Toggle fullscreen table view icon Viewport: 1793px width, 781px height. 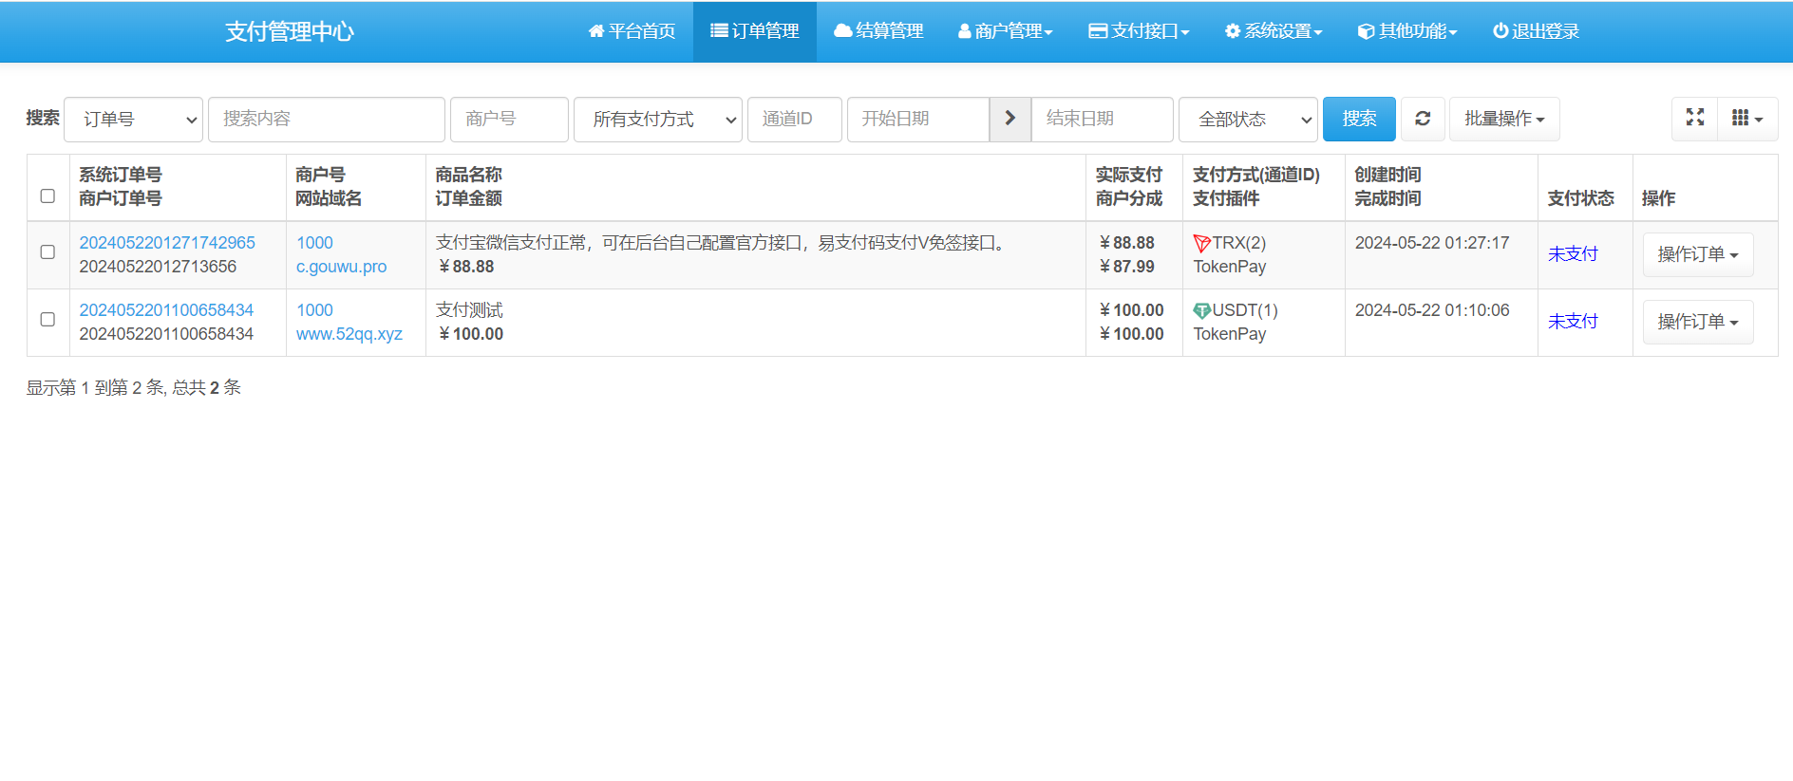tap(1694, 118)
